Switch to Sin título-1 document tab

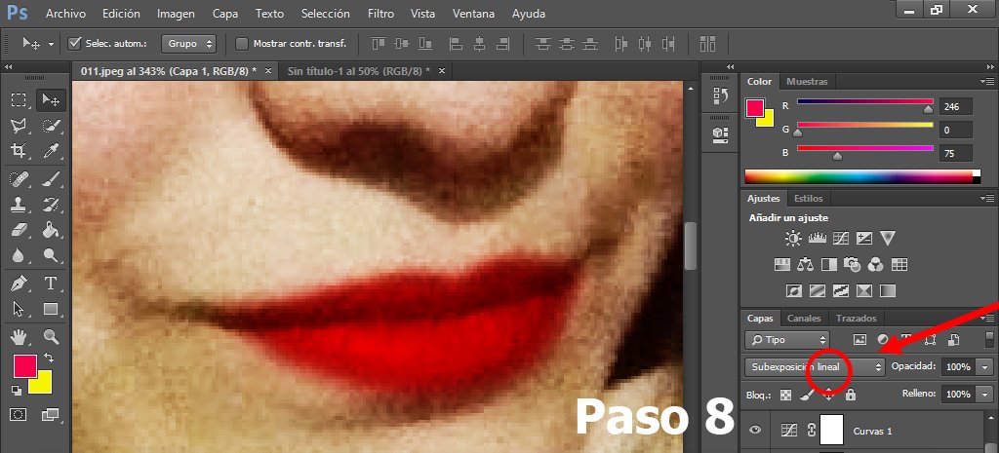click(x=358, y=70)
